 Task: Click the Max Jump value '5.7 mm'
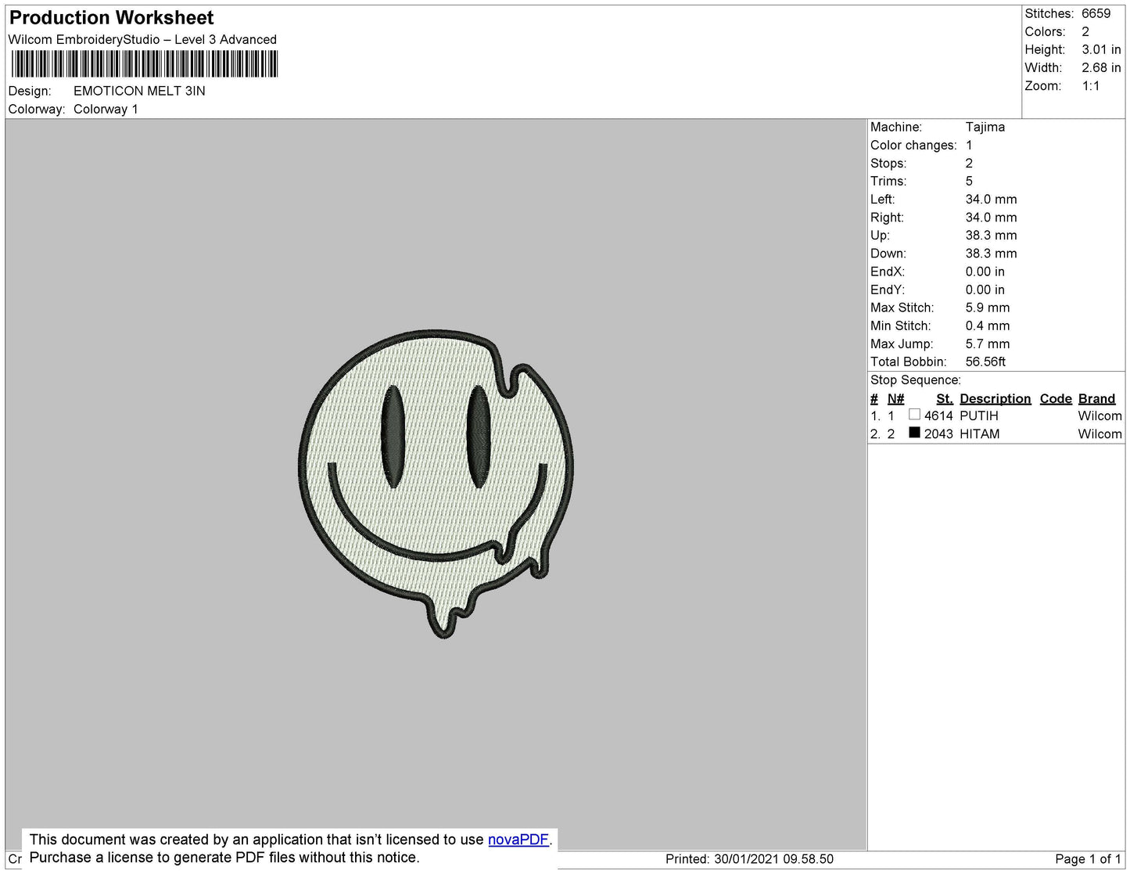(988, 343)
